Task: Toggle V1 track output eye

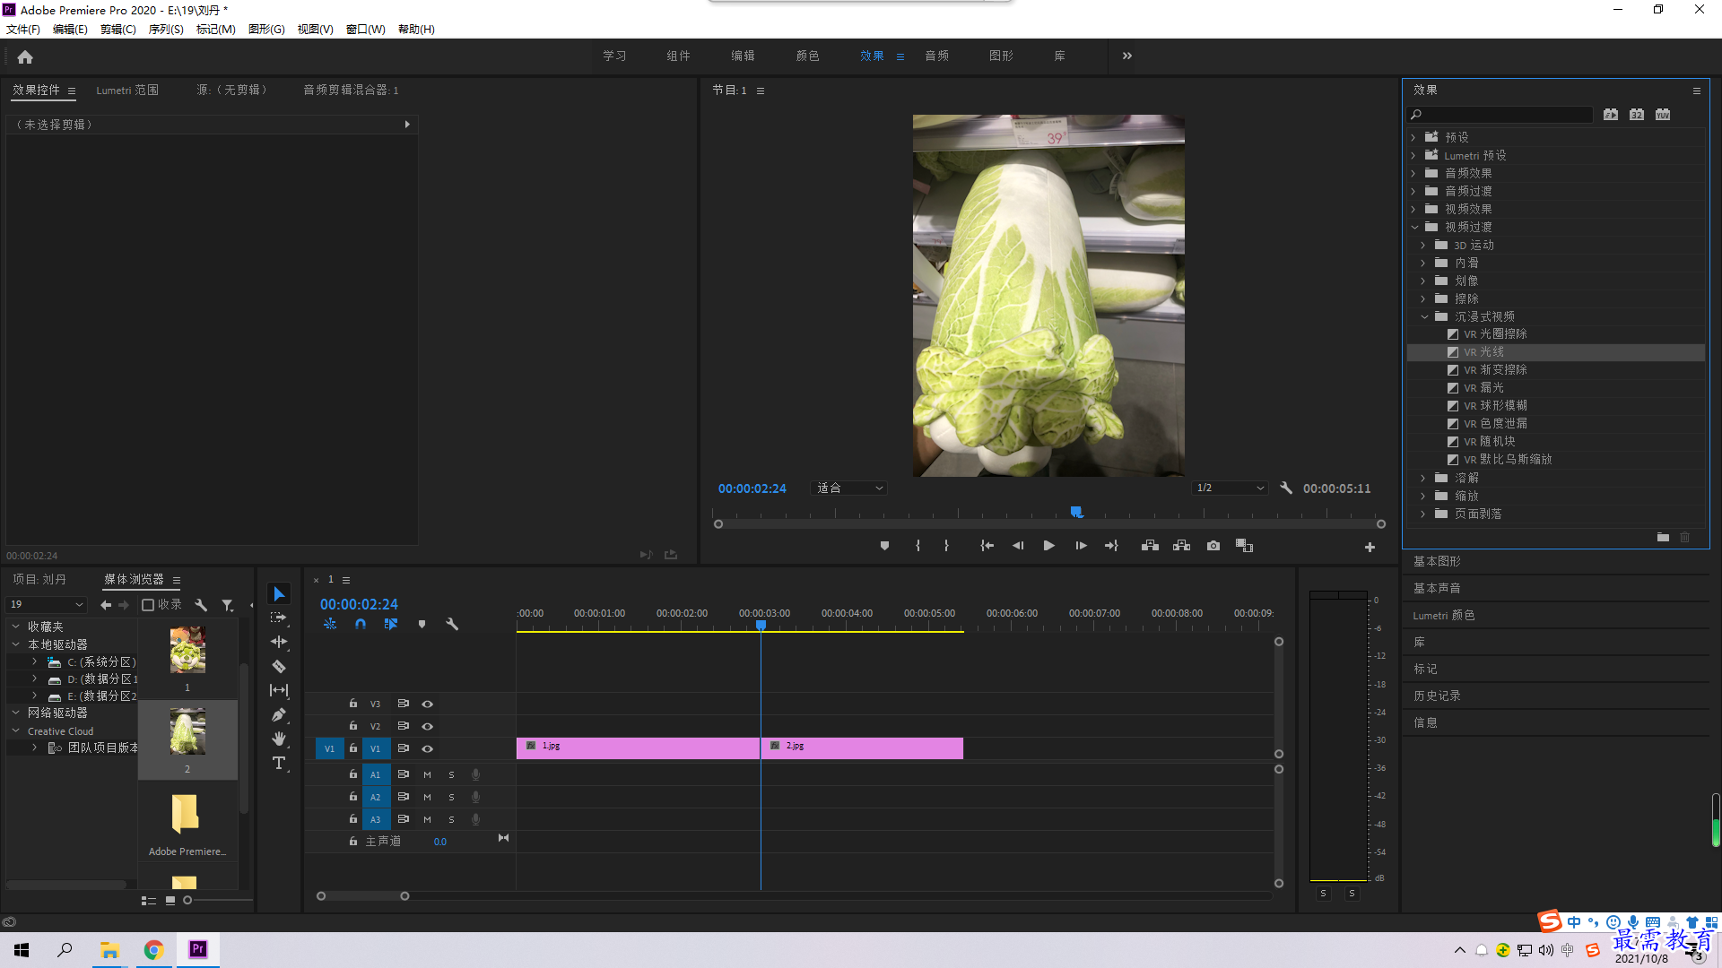Action: coord(428,748)
